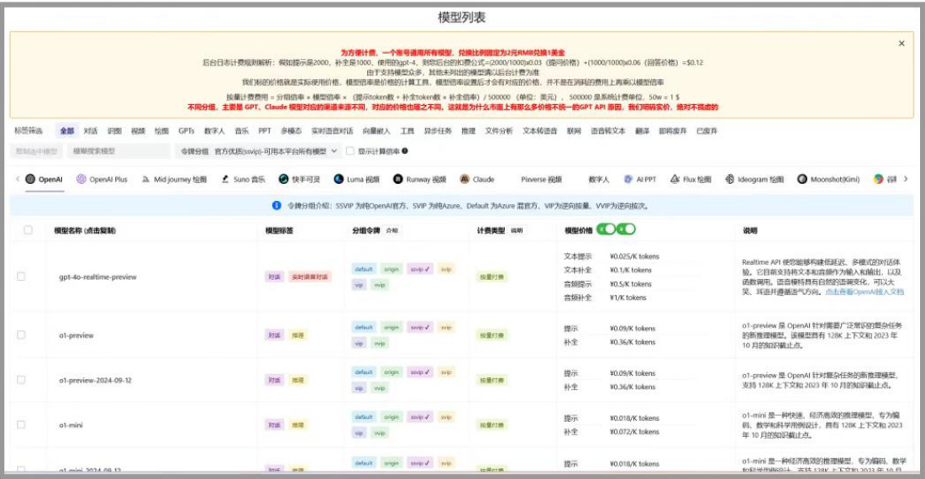This screenshot has width=925, height=479.
Task: Filter models by the 实时语音对话 tag
Action: tap(332, 131)
